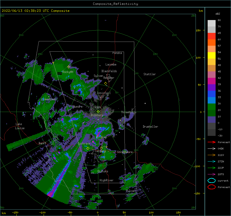231x216 pixels.
Task: Click the Sundre town label
Action: [x=78, y=106]
